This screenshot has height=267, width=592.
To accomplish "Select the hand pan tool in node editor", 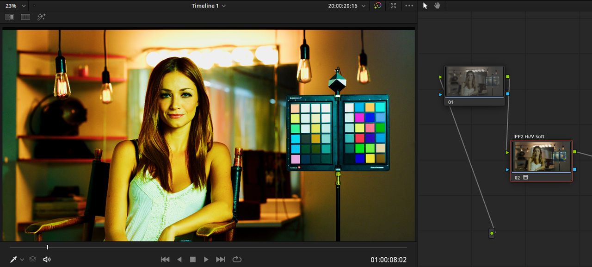I will pyautogui.click(x=438, y=6).
